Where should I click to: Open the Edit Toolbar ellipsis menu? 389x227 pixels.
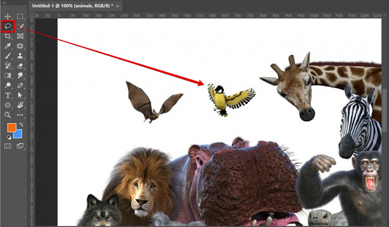21,115
